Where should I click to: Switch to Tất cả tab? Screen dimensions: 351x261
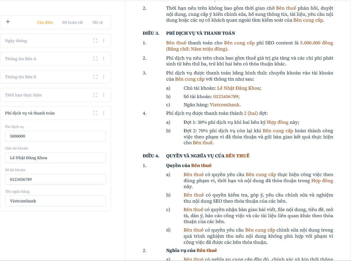click(x=97, y=22)
